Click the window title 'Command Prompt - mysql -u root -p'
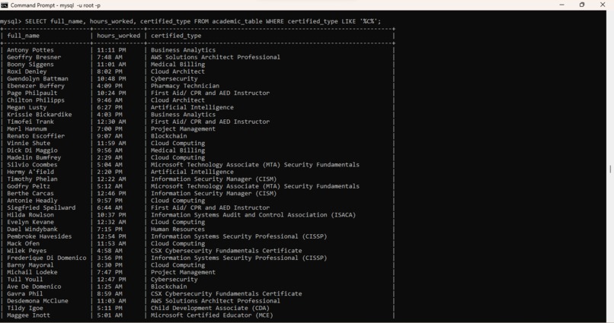Image resolution: width=614 pixels, height=323 pixels. (x=56, y=5)
